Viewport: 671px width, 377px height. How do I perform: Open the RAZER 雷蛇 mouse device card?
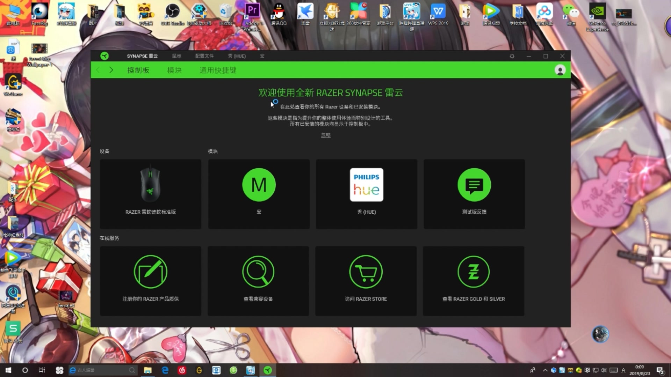coord(151,194)
